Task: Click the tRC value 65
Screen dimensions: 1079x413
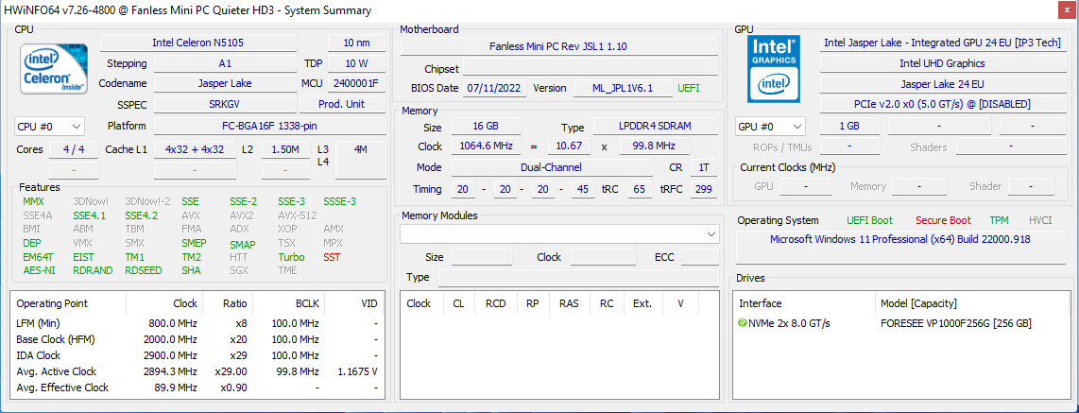Action: click(640, 189)
